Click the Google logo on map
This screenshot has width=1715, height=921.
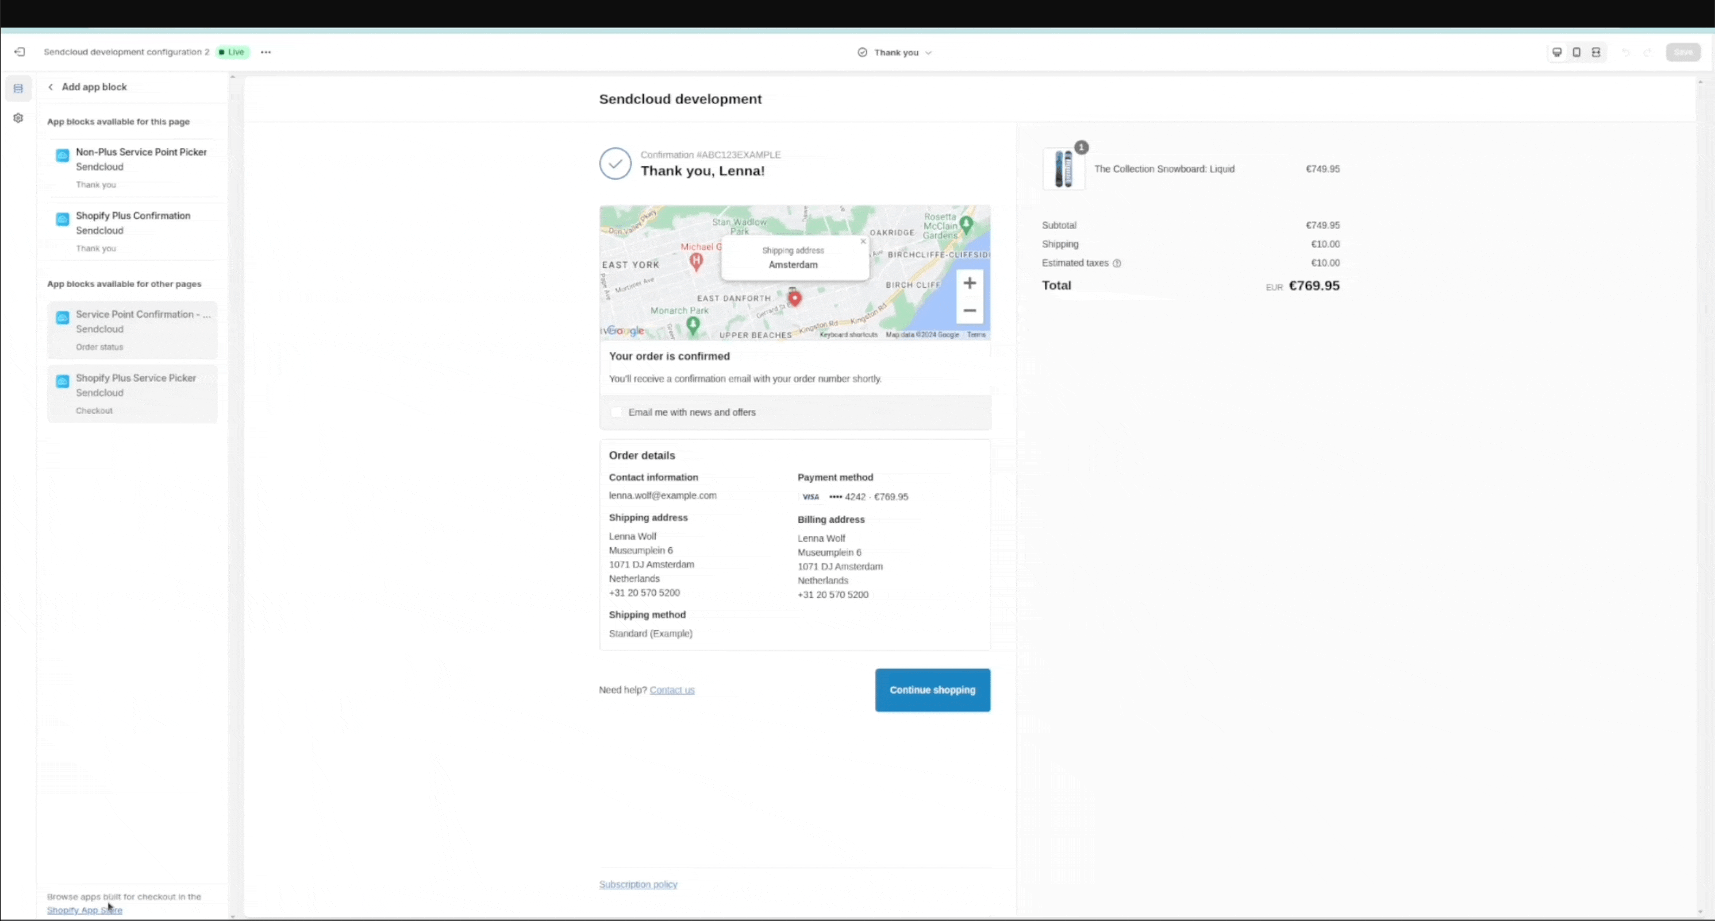point(625,331)
